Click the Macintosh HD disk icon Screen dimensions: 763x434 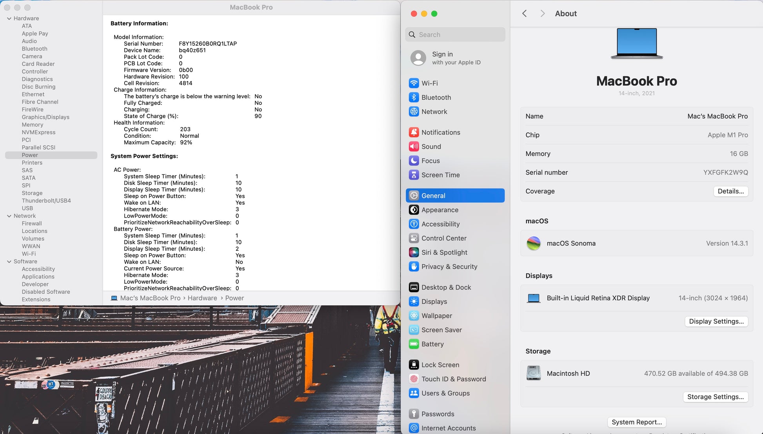[533, 373]
